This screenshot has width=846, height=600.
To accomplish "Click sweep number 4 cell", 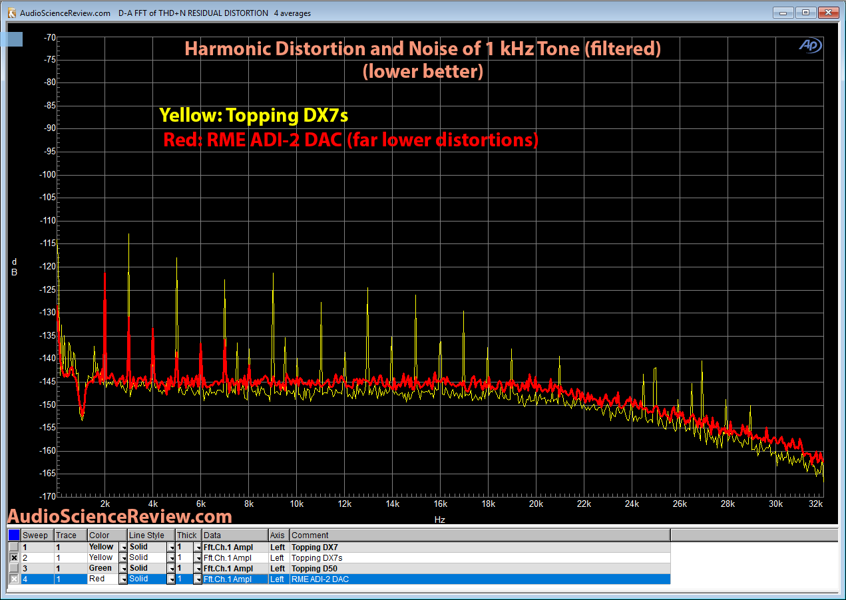I will coord(37,579).
